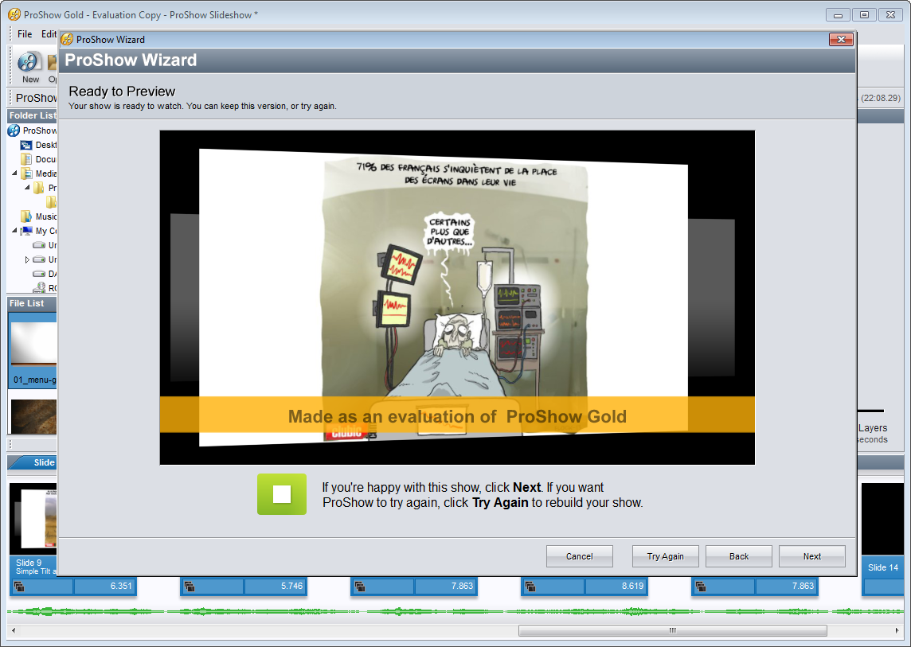Close the ProShow Wizard dialog

(x=841, y=40)
